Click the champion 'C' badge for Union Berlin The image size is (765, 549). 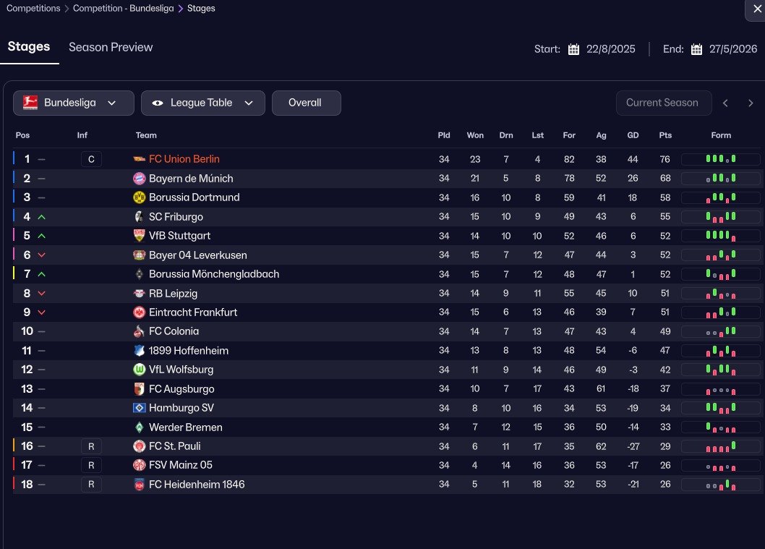point(91,159)
